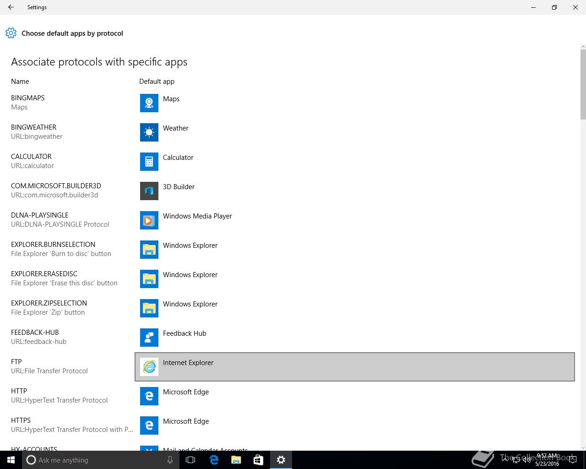Click the 3D Builder app icon
This screenshot has width=586, height=469.
point(149,191)
